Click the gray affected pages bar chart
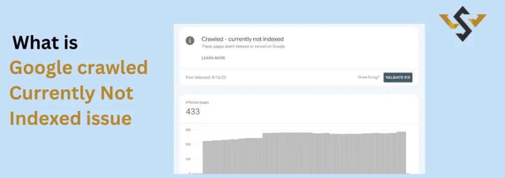The width and height of the screenshot is (505, 178). (304, 152)
